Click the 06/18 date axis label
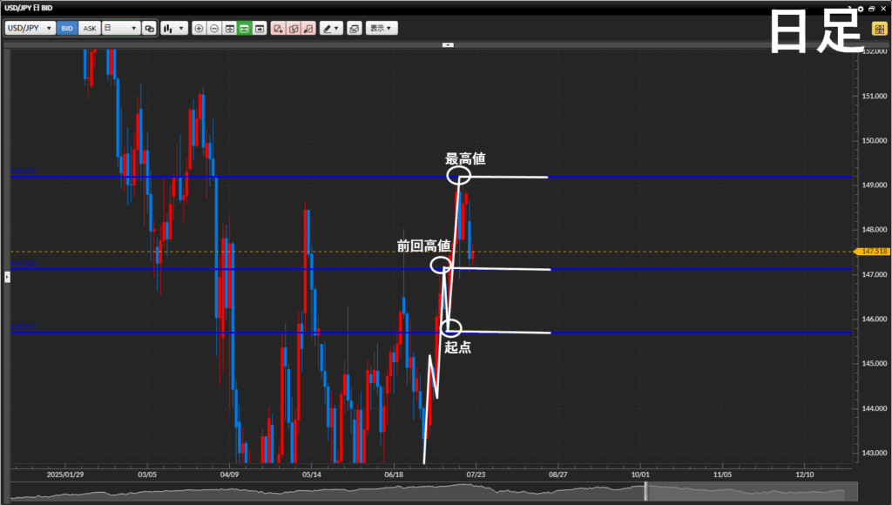The width and height of the screenshot is (892, 505). [x=394, y=475]
